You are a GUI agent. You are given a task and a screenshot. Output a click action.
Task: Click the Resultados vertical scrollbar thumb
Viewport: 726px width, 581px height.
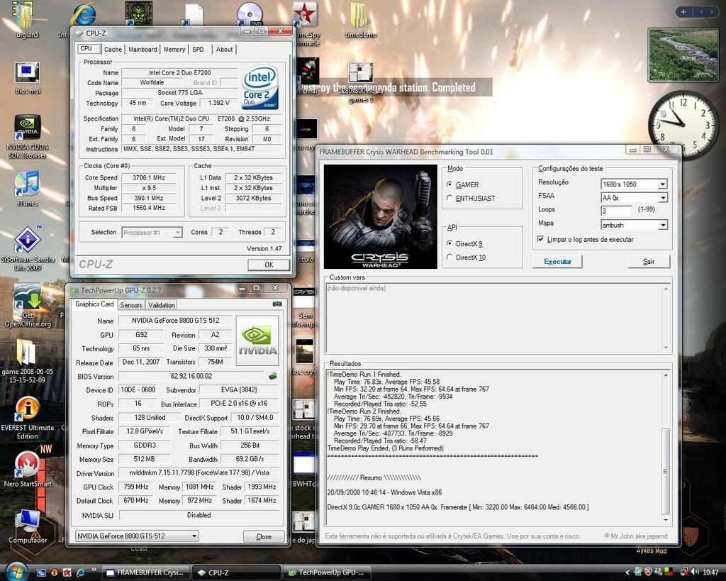pos(665,470)
